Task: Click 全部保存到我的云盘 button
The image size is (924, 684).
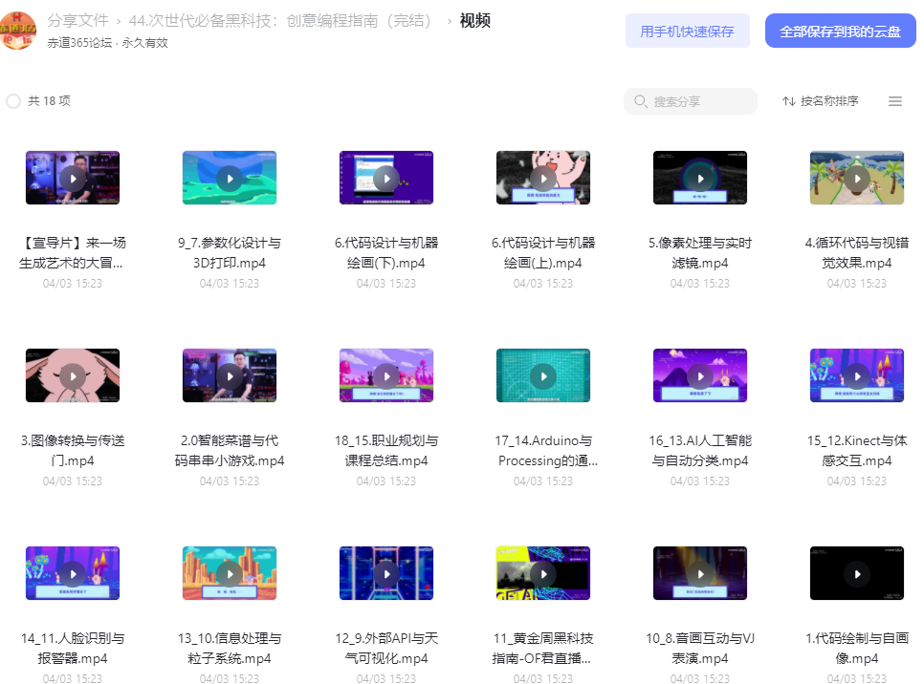Action: coord(841,32)
